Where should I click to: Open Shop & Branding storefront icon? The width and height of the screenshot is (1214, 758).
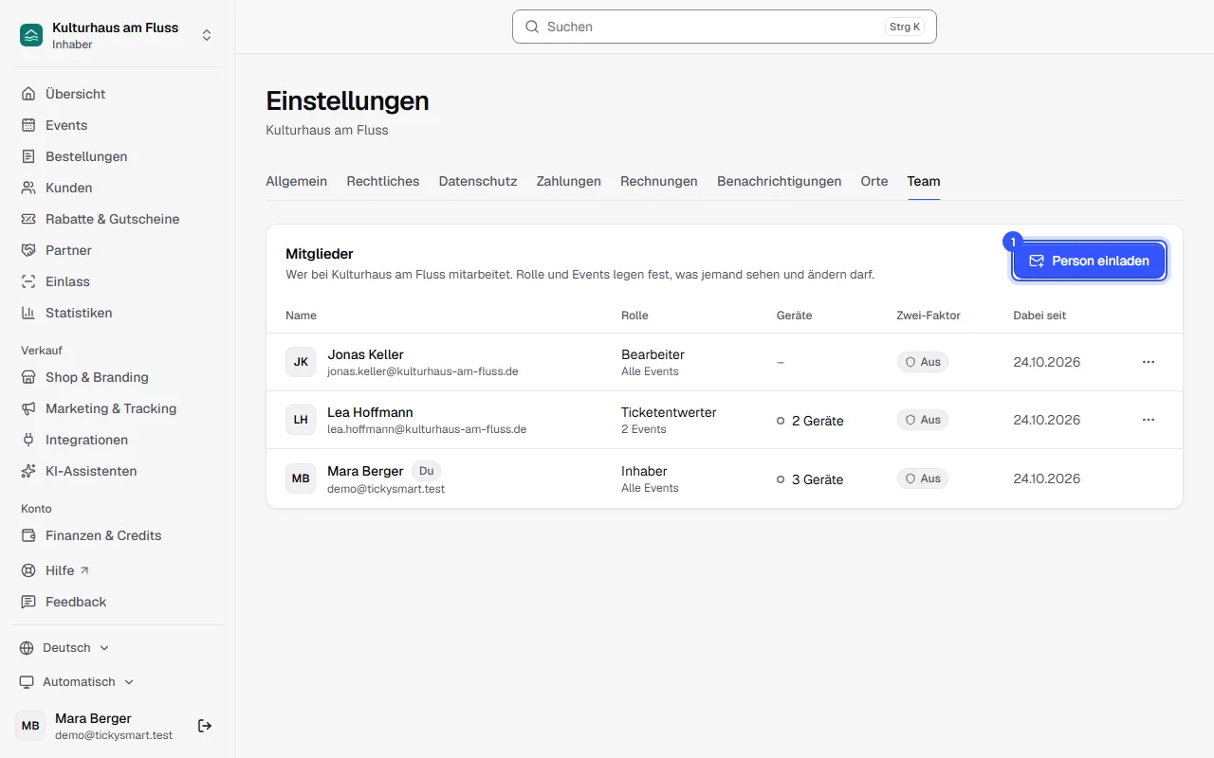(28, 377)
